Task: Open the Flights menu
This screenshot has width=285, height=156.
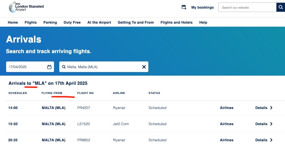Action: pyautogui.click(x=31, y=22)
